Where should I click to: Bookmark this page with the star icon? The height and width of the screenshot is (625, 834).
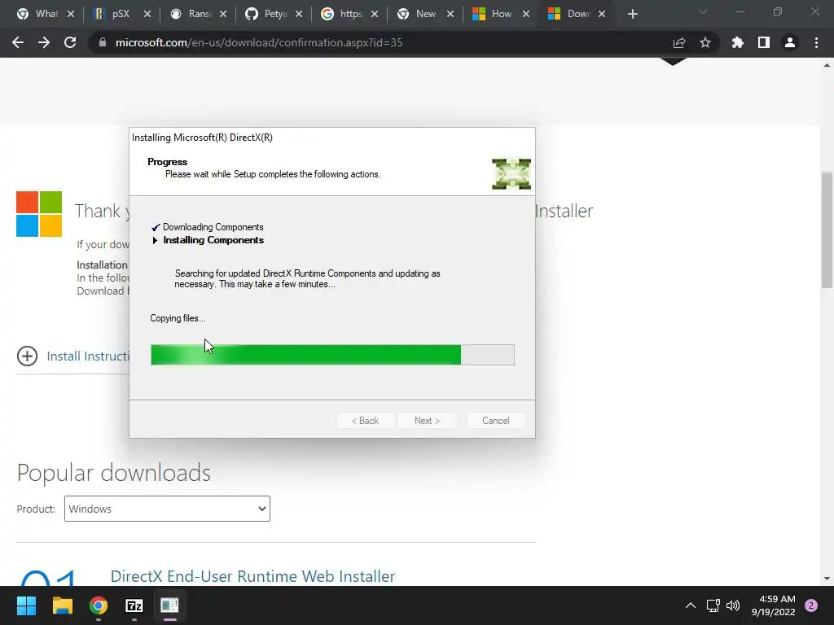click(705, 42)
